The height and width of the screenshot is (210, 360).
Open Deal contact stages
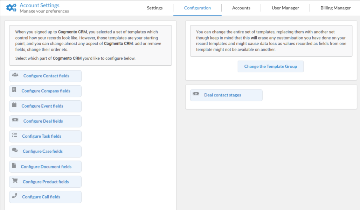coord(222,95)
